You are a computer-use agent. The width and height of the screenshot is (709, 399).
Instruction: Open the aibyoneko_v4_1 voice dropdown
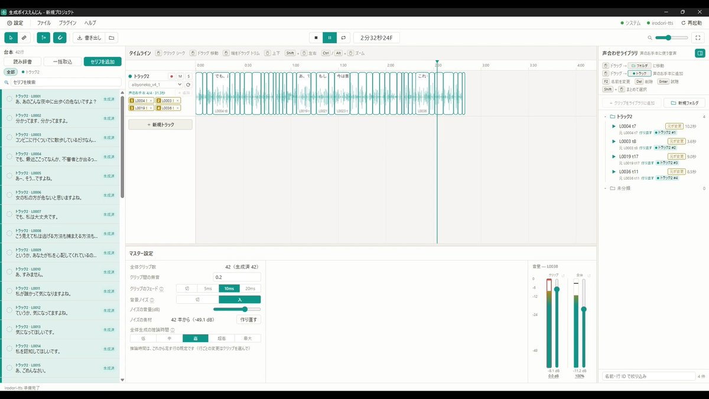point(156,85)
